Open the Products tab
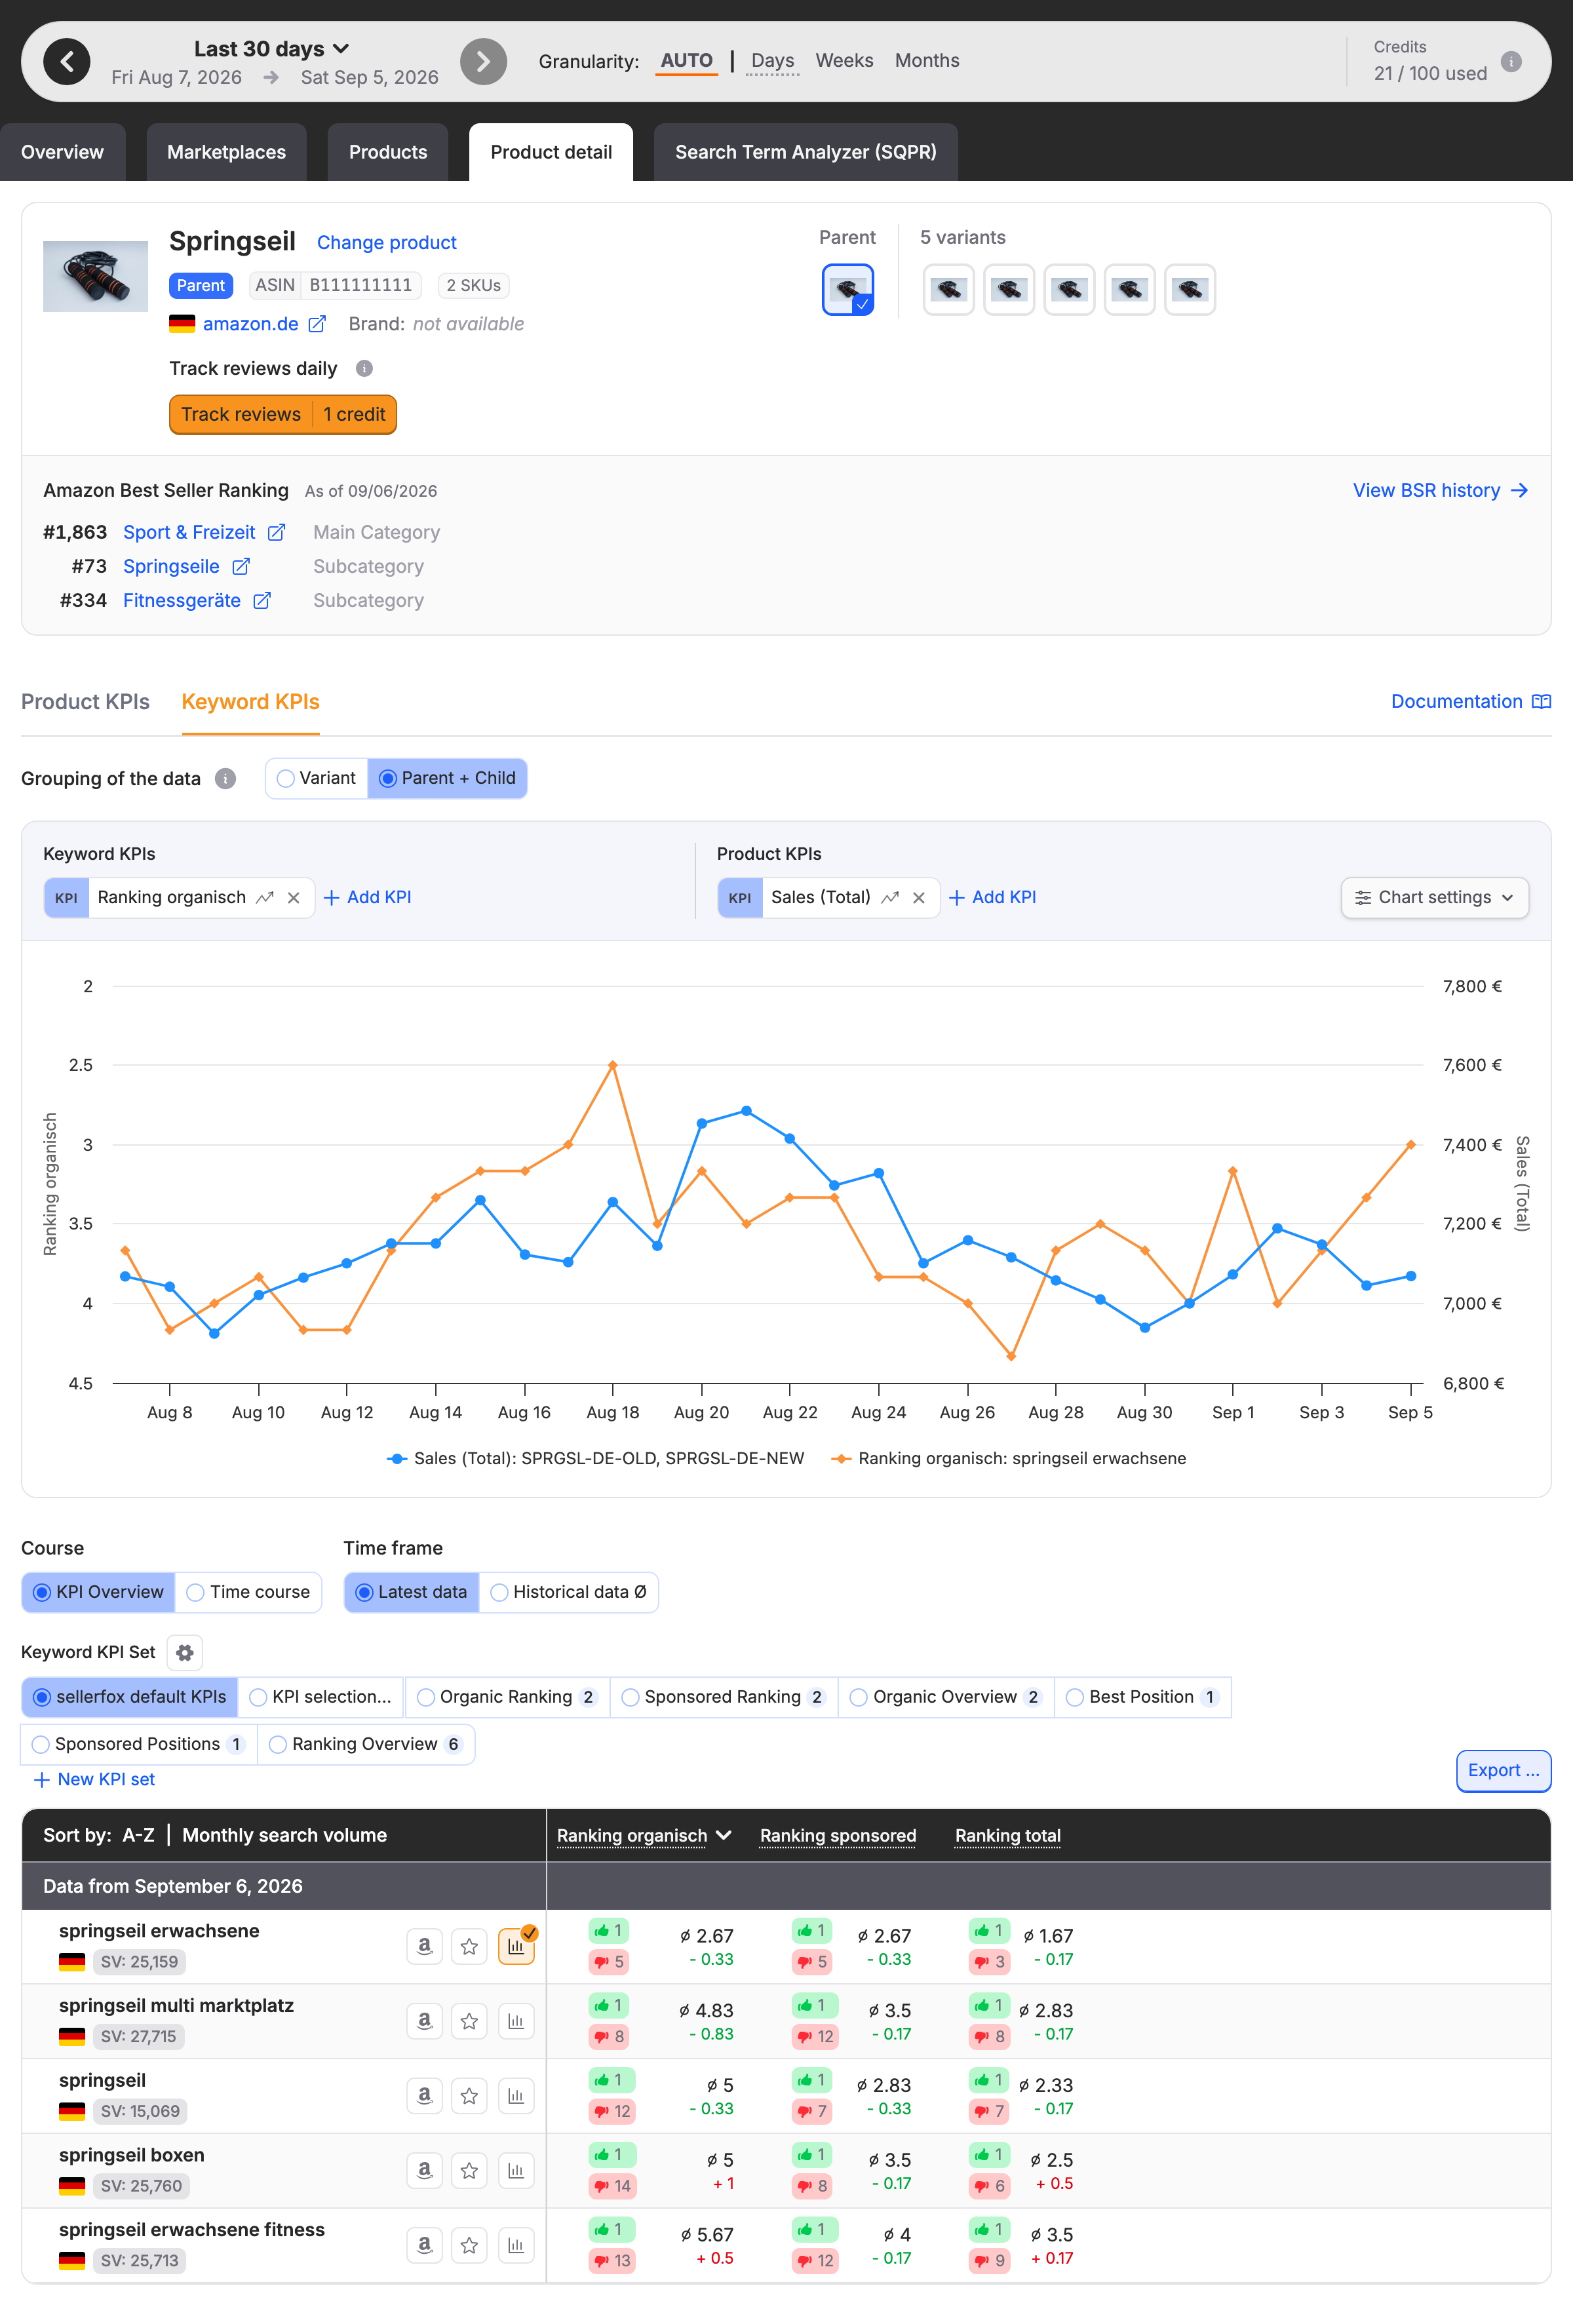This screenshot has height=2324, width=1573. (x=388, y=152)
